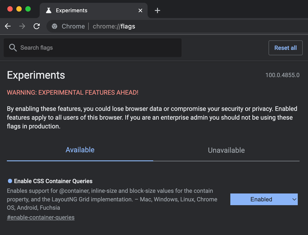
Task: Click the blue dot beside Enable CSS Container Queries
Action: (x=10, y=181)
